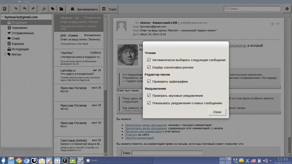This screenshot has height=164, width=292.
Task: Select the Светлана (Airbnb) conversation
Action: 79,145
